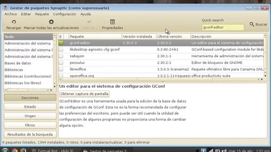Mark the openoffice.org package checkbox
271x152 pixels.
coord(61,76)
